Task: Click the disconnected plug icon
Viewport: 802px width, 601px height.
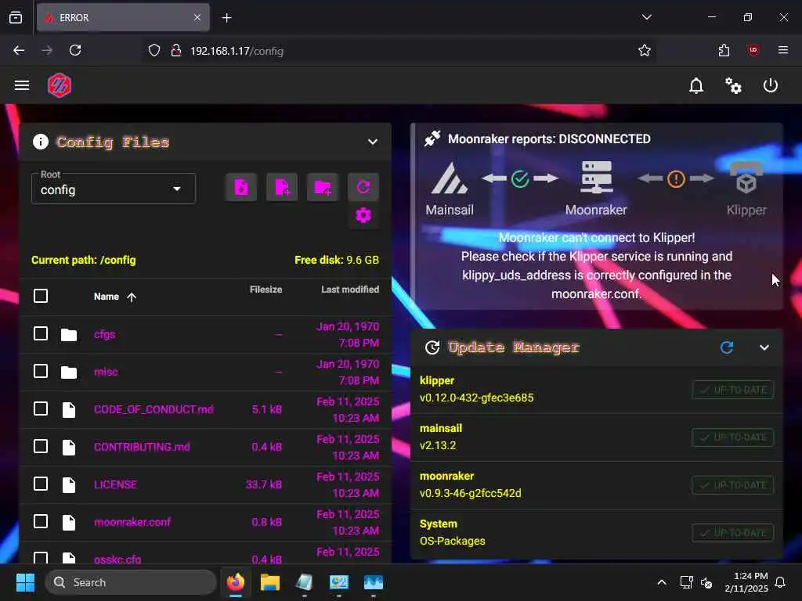Action: coord(432,139)
